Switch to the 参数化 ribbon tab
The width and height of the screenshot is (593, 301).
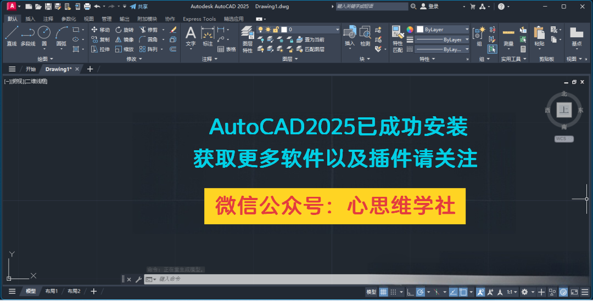point(69,19)
